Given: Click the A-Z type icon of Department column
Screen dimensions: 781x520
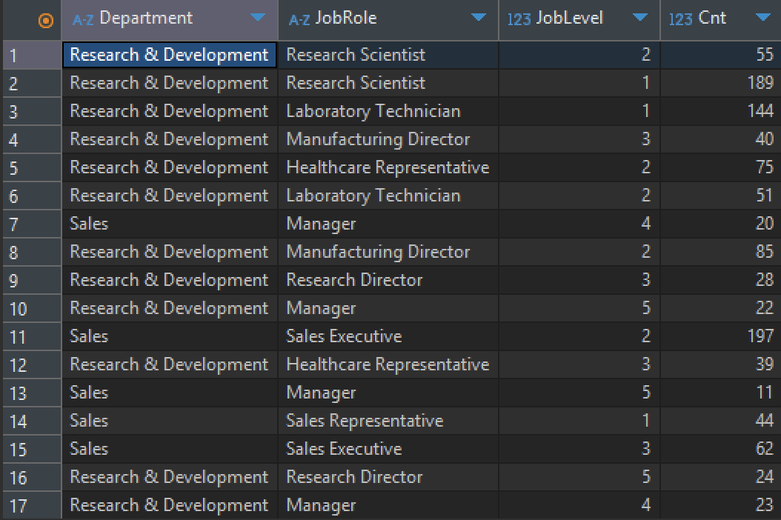Looking at the screenshot, I should tap(83, 20).
